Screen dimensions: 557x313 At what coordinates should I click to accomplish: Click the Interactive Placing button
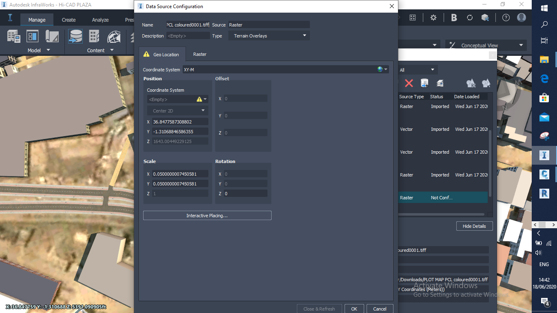pyautogui.click(x=207, y=215)
